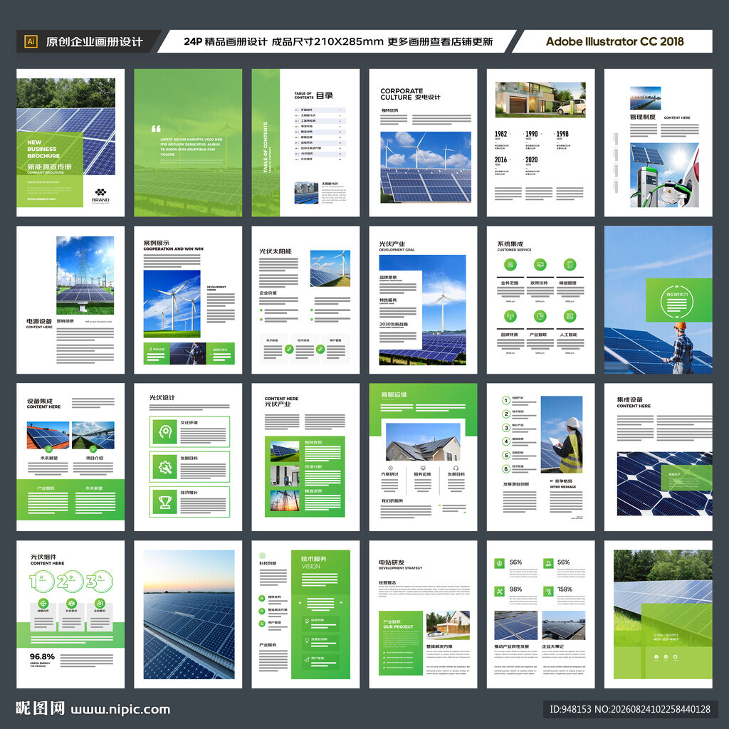
Task: Click the numbered circle 6 in the step list
Action: (506, 468)
